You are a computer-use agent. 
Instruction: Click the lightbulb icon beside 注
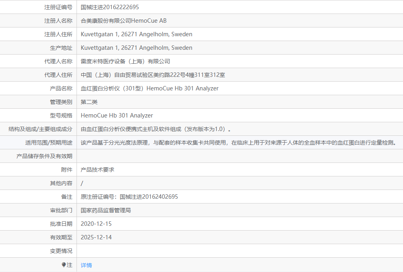pos(64,265)
